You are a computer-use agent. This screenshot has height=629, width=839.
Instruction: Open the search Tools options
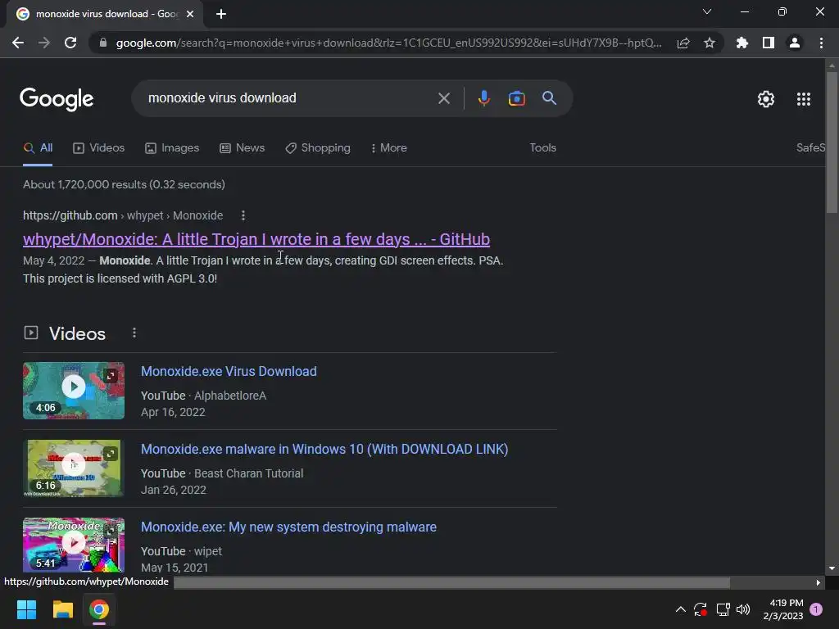pos(542,148)
